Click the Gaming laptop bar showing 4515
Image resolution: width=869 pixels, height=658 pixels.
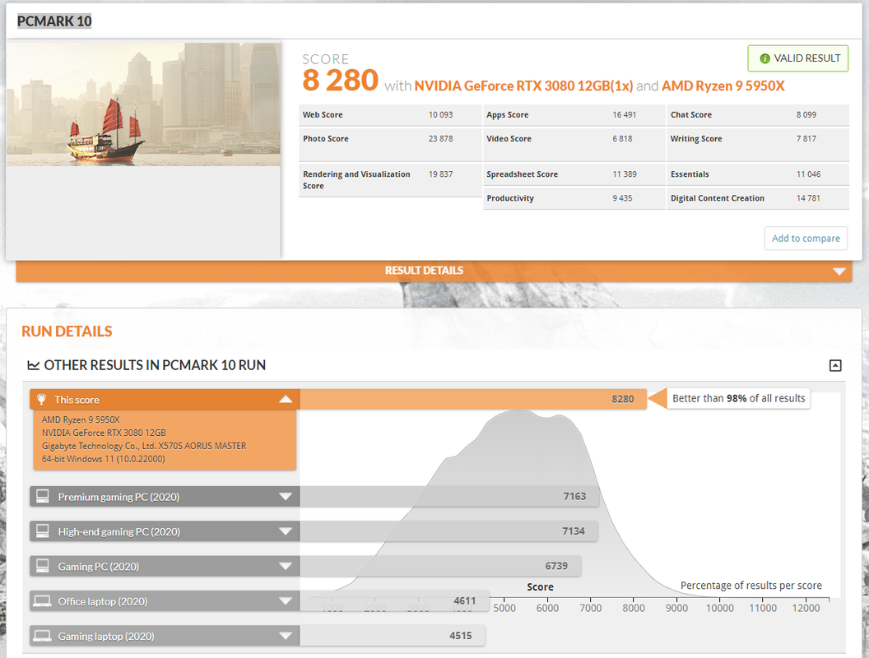393,636
